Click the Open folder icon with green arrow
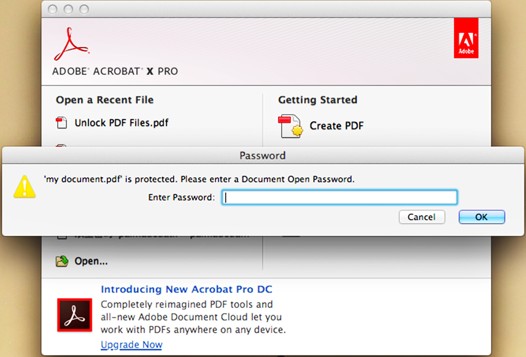Image resolution: width=526 pixels, height=357 pixels. [61, 261]
